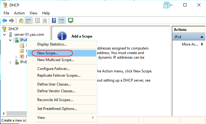The height and width of the screenshot is (124, 206).
Task: Click the green Refresh toolbar icon
Action: [45, 21]
